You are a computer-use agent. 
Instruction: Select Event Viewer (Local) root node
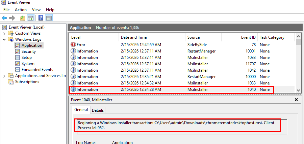(x=27, y=27)
